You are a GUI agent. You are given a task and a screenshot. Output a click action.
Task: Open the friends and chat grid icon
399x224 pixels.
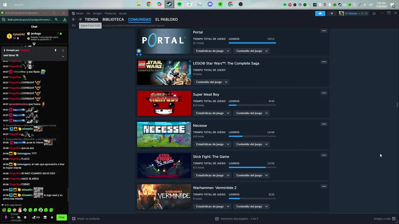coord(394,219)
